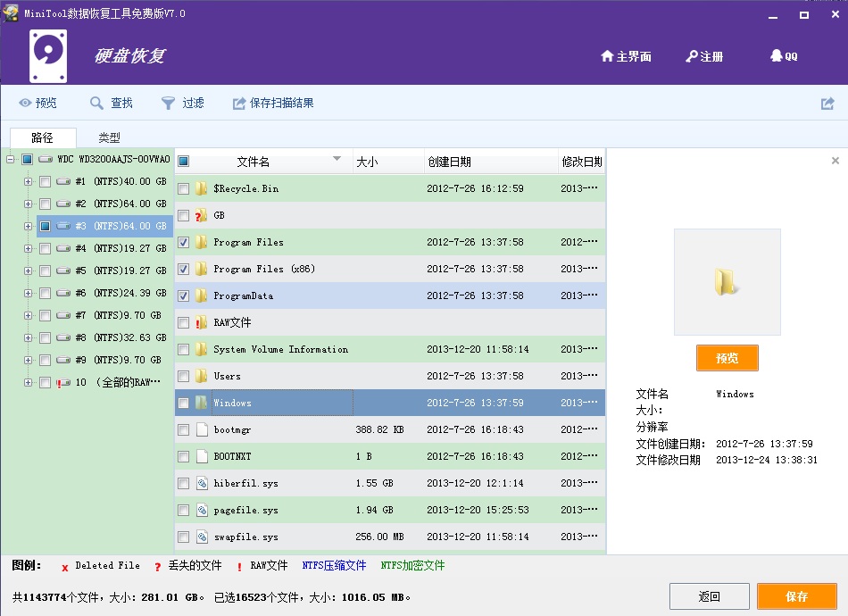Open the 预览 eye toolbar icon
848x616 pixels.
click(x=25, y=103)
